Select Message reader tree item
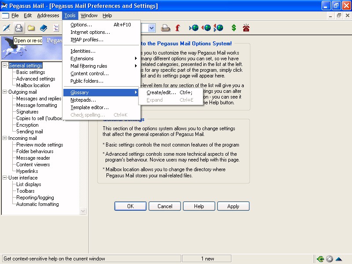This screenshot has width=352, height=264. tap(33, 158)
